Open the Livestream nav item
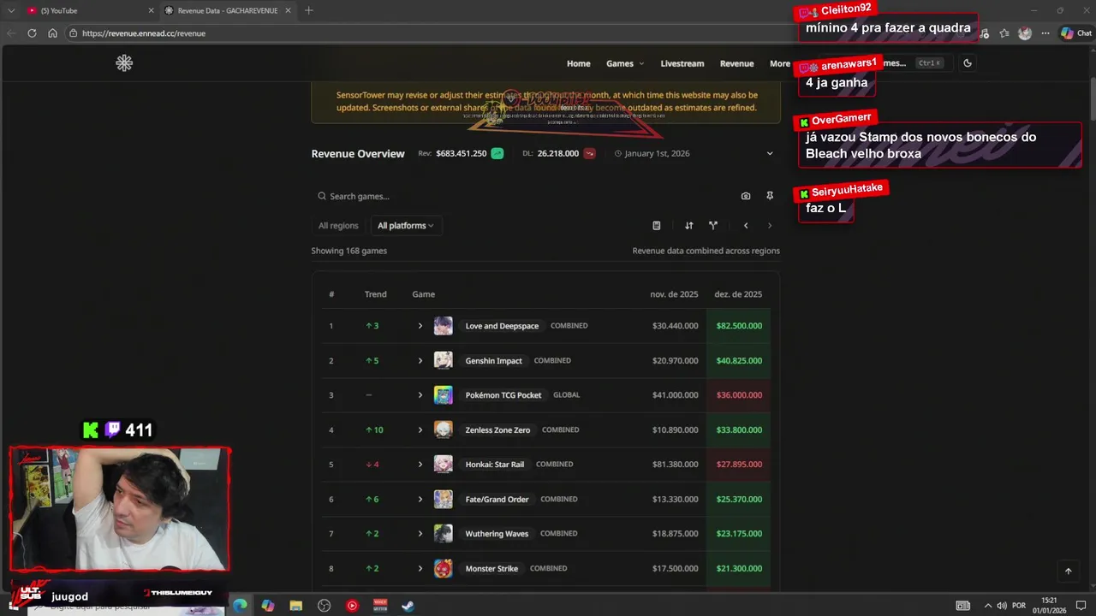Image resolution: width=1096 pixels, height=616 pixels. pyautogui.click(x=682, y=63)
